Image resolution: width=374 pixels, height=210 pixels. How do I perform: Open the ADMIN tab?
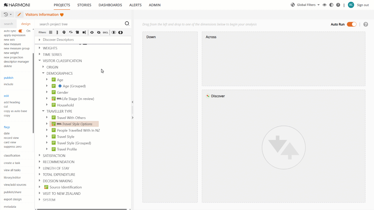click(x=155, y=5)
